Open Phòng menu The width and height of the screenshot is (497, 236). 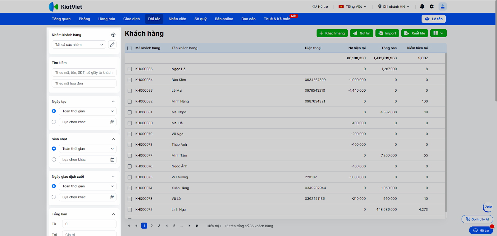(x=84, y=19)
